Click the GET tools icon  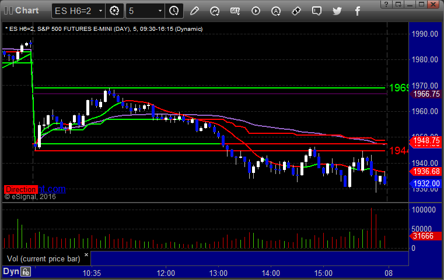coord(235,11)
